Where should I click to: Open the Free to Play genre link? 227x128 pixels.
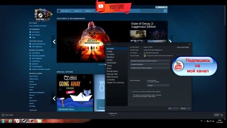[33, 76]
